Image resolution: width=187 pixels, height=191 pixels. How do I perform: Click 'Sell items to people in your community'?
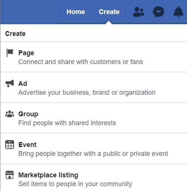[x=75, y=184]
